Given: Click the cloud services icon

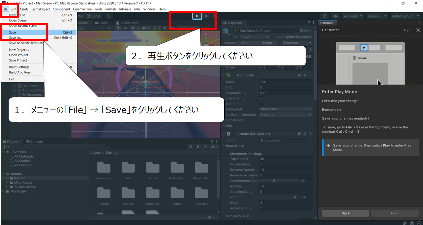Looking at the screenshot, I should pos(335,16).
